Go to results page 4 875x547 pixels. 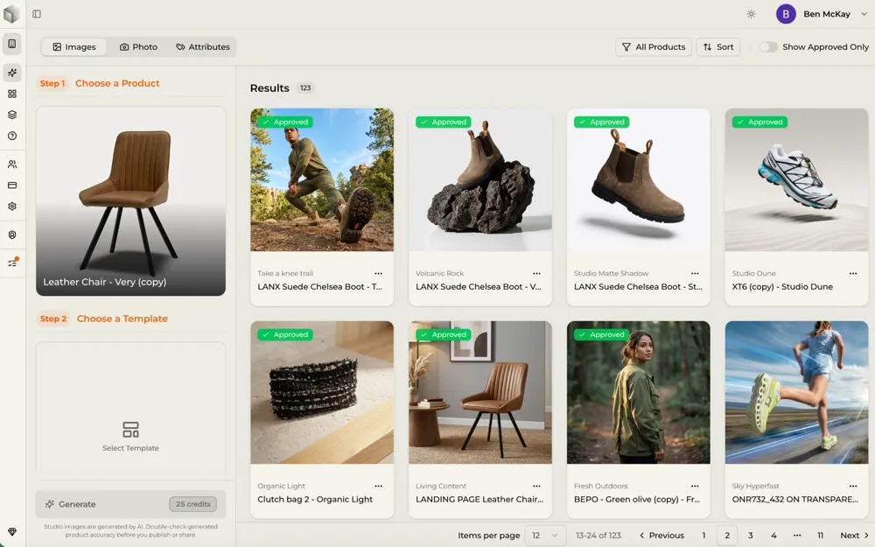774,536
